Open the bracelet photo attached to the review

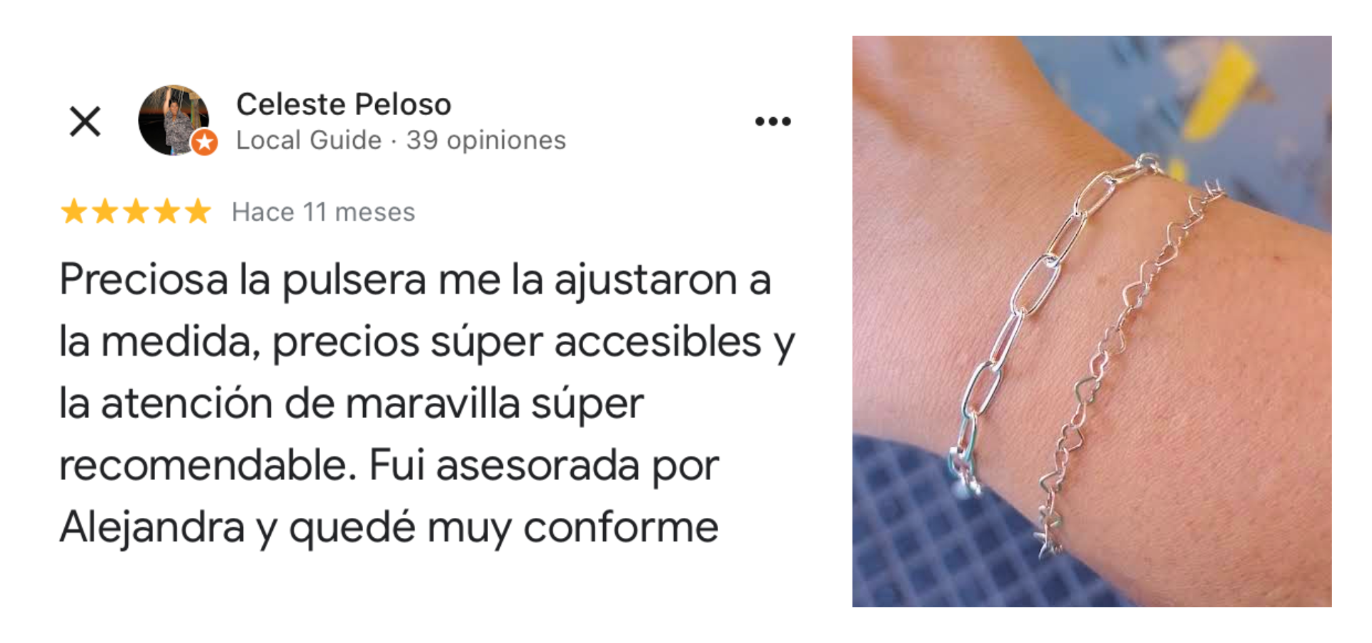[1092, 321]
